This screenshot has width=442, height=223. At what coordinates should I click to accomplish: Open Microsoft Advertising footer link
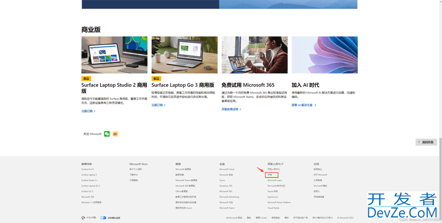coord(229,197)
